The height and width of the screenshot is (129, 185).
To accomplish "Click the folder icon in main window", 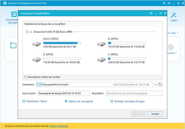I will [13, 45].
